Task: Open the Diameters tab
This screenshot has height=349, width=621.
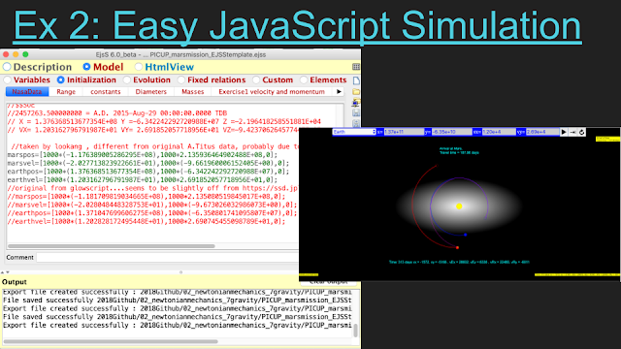Action: point(151,92)
